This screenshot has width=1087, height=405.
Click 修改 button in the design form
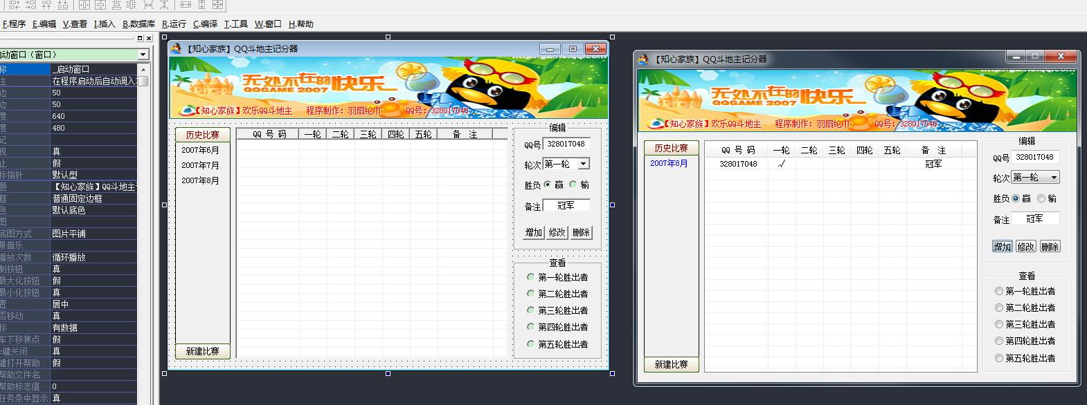pyautogui.click(x=557, y=232)
